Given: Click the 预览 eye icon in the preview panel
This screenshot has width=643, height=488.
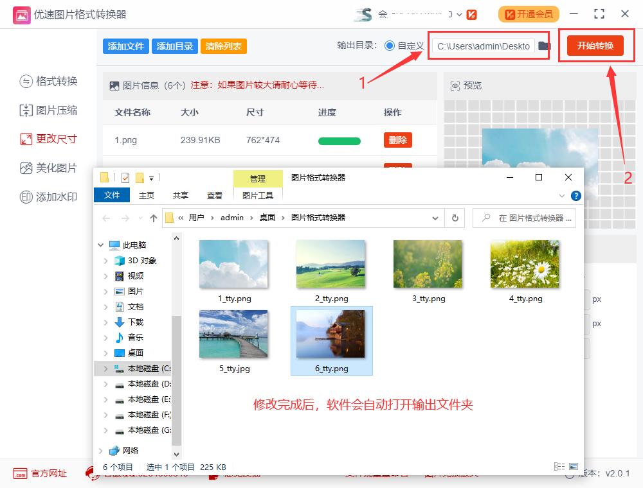Looking at the screenshot, I should (456, 85).
